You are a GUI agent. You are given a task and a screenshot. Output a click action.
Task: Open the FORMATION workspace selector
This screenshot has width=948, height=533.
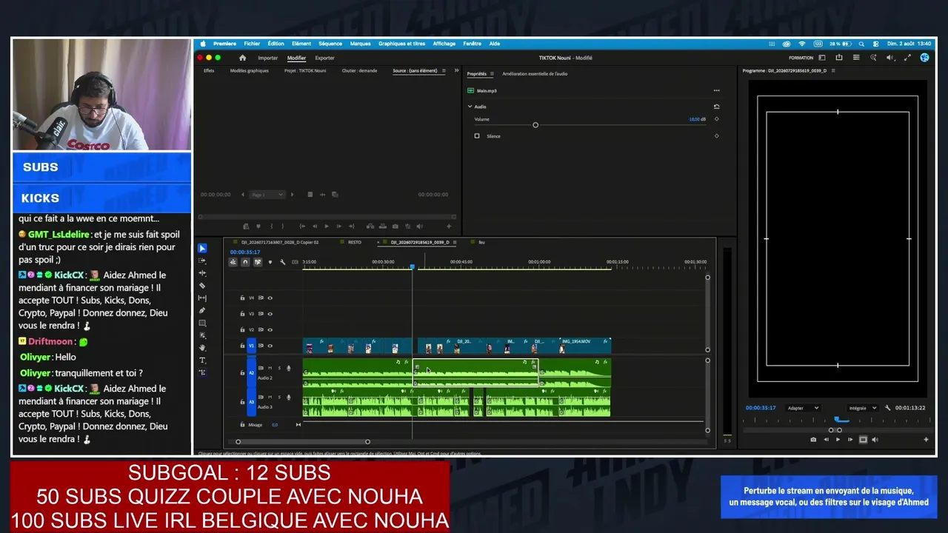pyautogui.click(x=801, y=58)
